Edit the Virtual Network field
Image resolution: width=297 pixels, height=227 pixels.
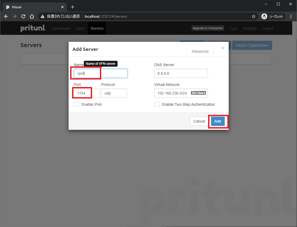181,93
